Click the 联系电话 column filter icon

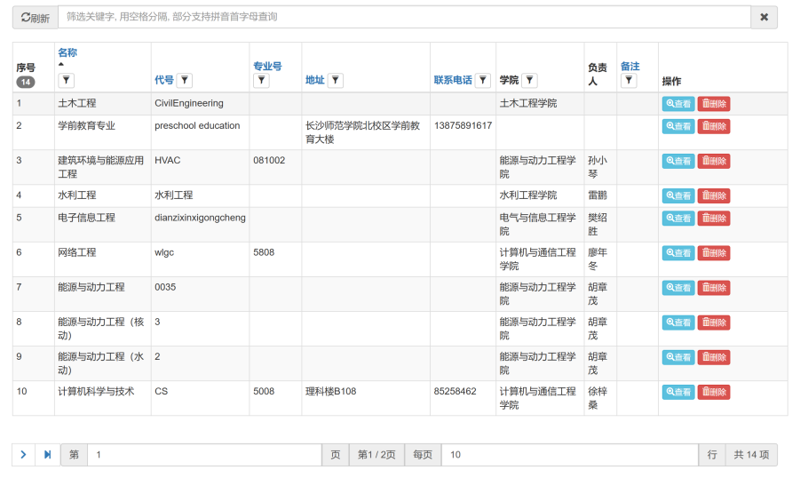click(x=483, y=81)
